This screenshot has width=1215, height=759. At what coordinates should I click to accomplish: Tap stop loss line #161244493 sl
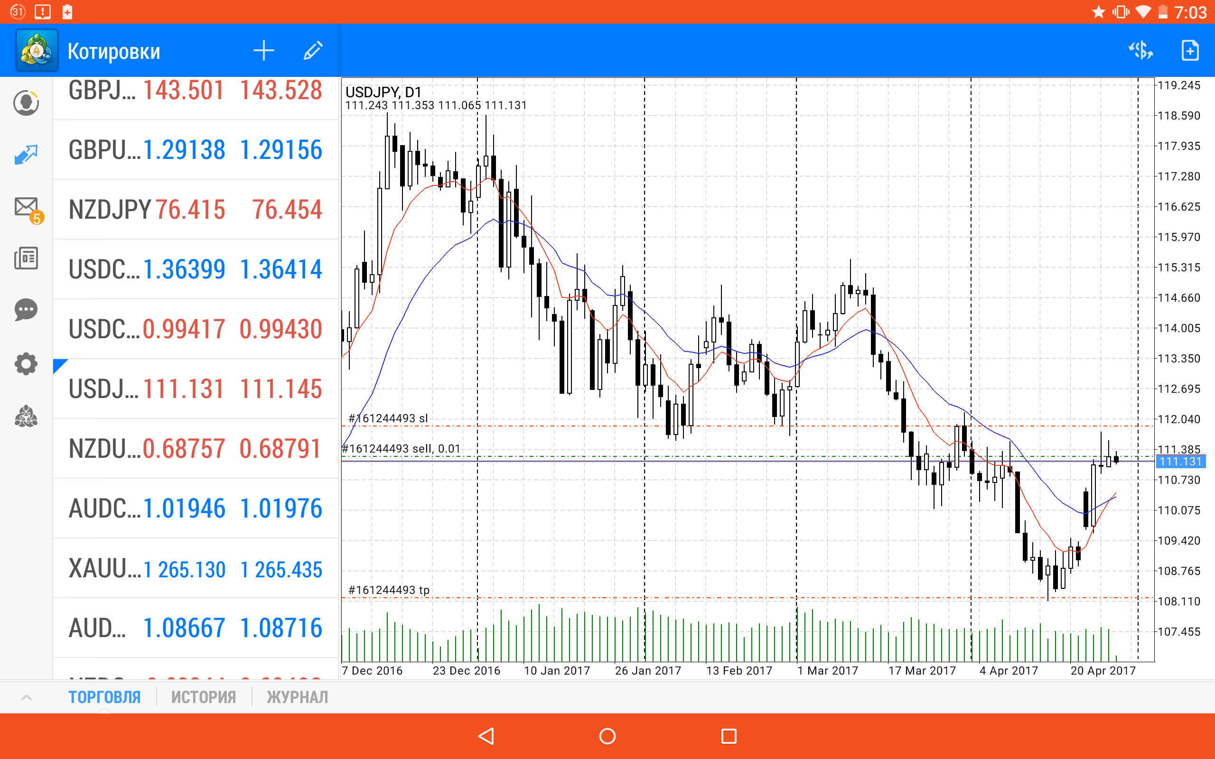[x=388, y=418]
